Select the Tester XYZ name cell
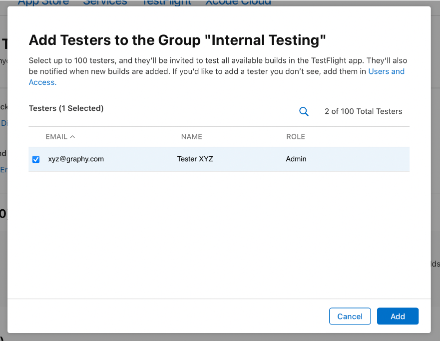This screenshot has width=440, height=341. 195,159
